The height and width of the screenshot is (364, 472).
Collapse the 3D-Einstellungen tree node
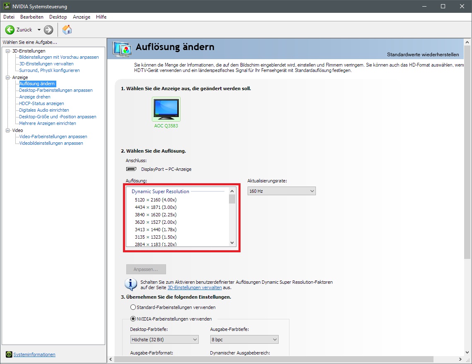tap(8, 51)
